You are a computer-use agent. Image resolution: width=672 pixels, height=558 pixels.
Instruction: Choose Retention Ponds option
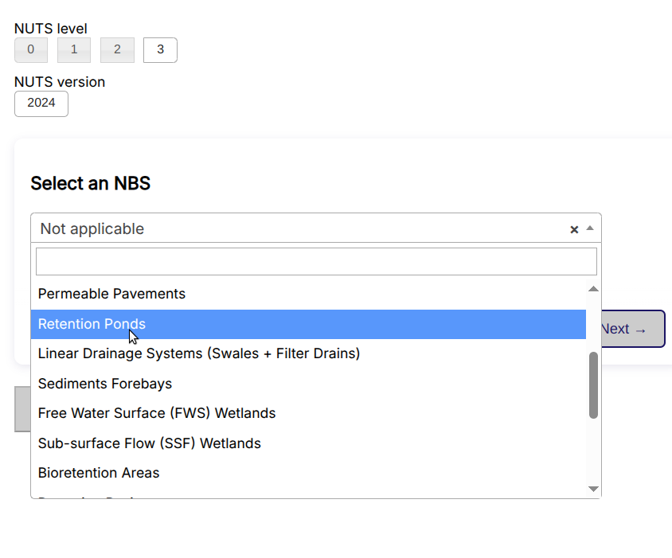click(91, 324)
